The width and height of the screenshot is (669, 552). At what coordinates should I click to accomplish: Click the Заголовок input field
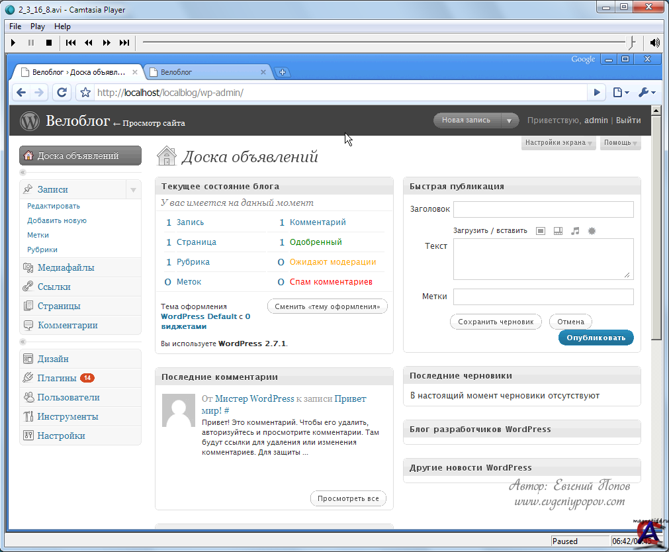(x=543, y=209)
